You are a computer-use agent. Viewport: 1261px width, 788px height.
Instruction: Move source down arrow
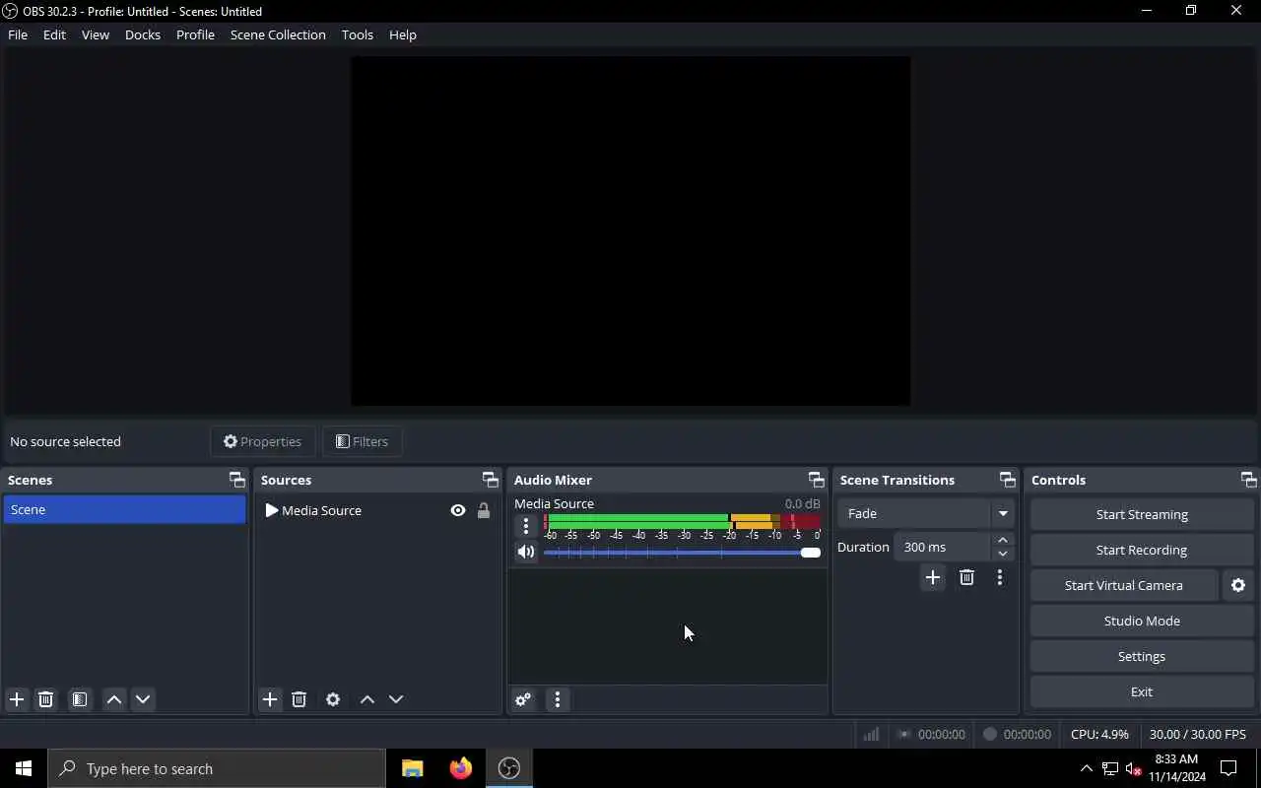click(x=396, y=699)
